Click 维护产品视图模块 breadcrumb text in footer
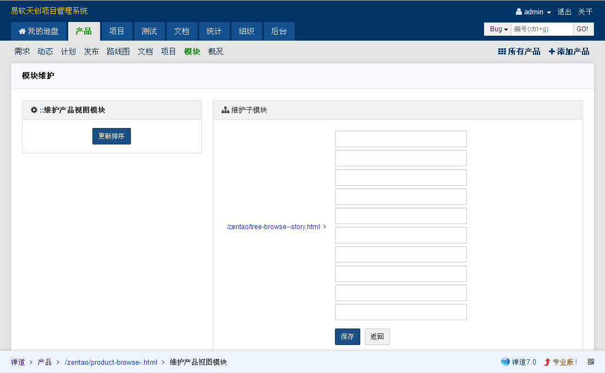This screenshot has width=605, height=373. (199, 362)
